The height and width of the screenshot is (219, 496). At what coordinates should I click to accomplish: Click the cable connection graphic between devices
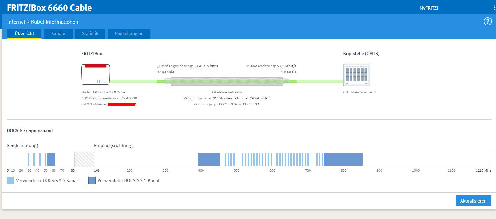[227, 81]
